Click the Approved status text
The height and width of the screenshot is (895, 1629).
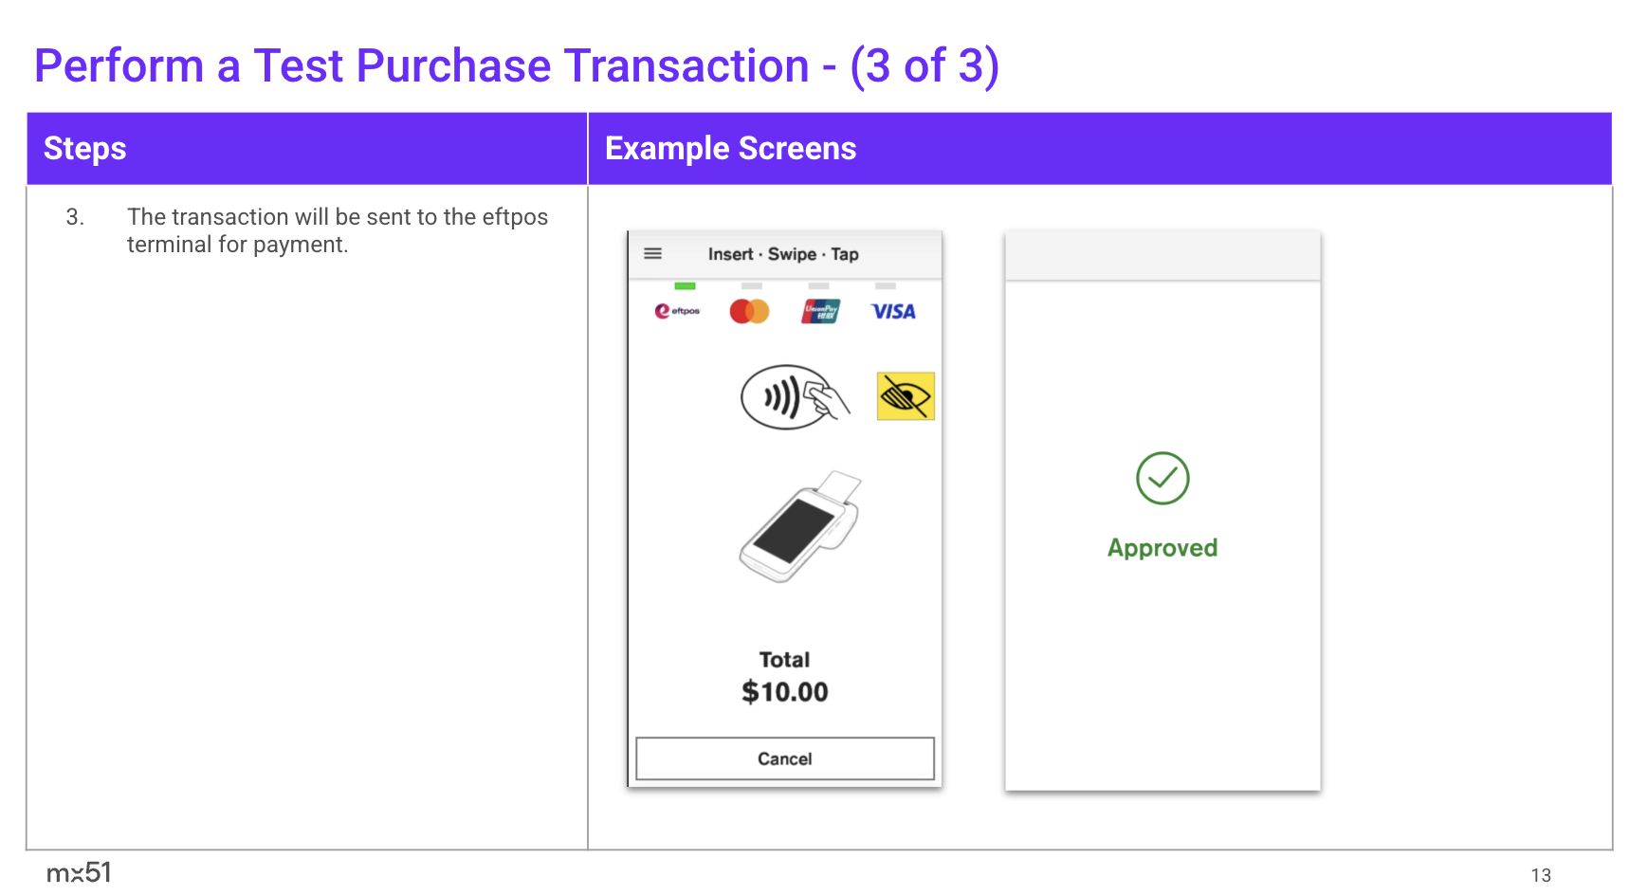[x=1162, y=548]
